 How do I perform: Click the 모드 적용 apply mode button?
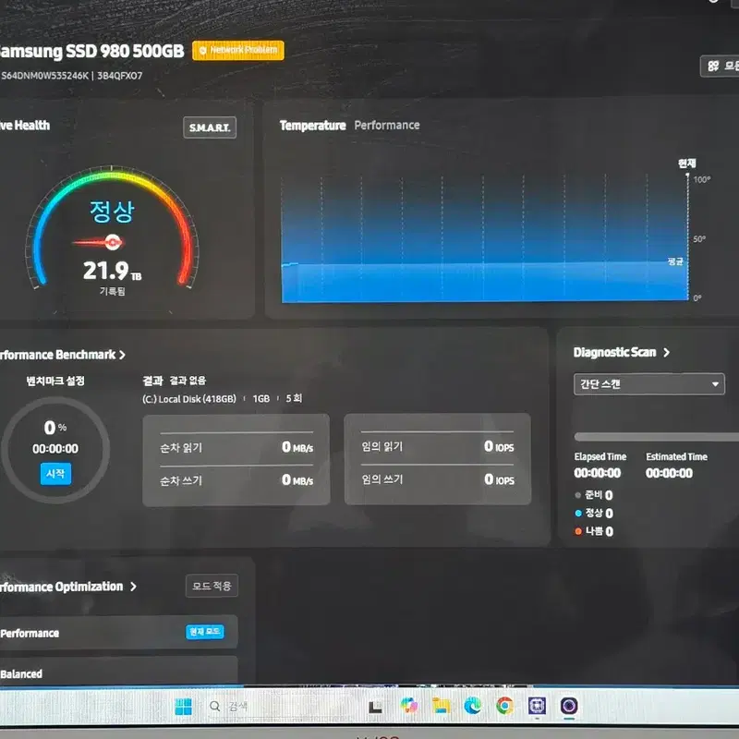coord(212,586)
